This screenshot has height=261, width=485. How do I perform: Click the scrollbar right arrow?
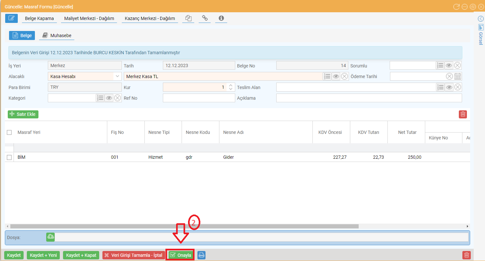467,226
